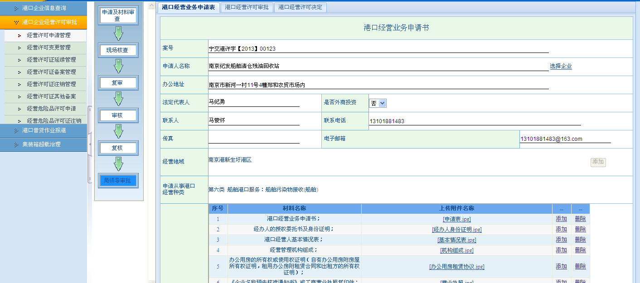The height and width of the screenshot is (283, 640).
Task: Click the 选择企业 link
Action: [561, 66]
